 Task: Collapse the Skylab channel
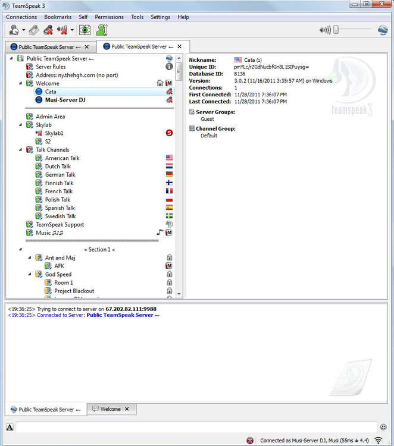point(20,125)
